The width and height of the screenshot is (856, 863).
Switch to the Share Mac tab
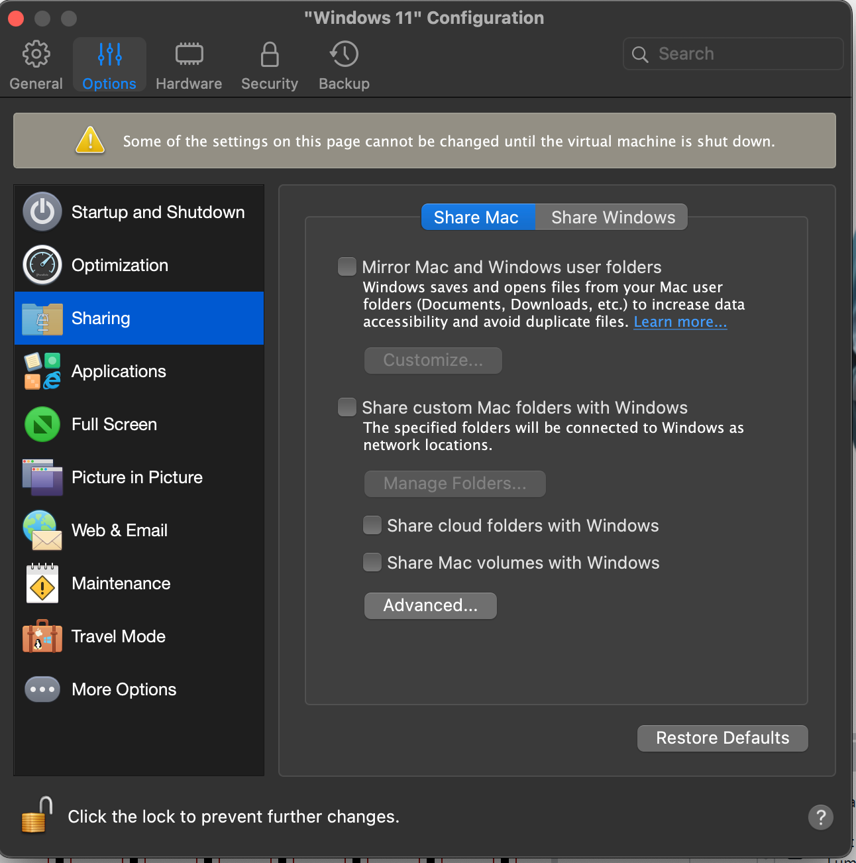tap(478, 217)
